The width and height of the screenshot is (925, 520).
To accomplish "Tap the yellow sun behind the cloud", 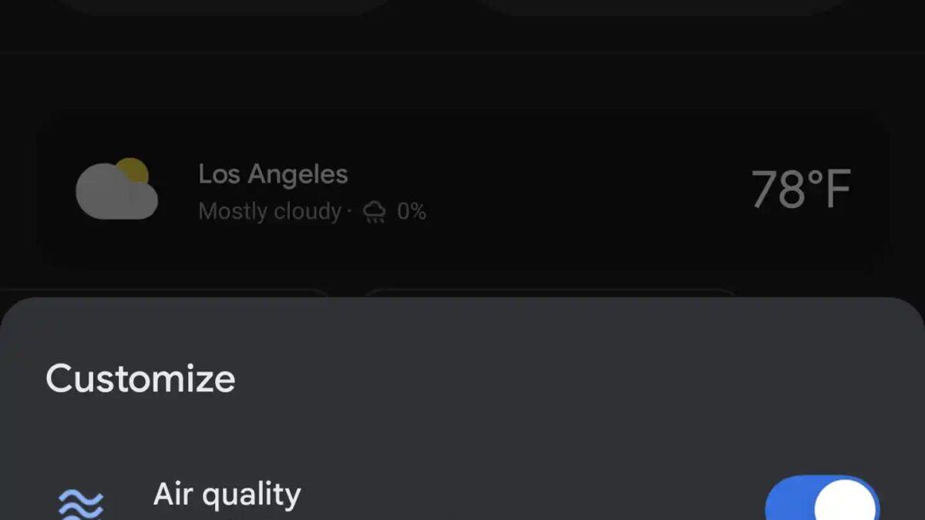I will 133,170.
